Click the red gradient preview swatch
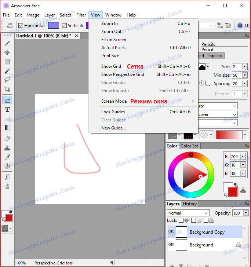251x267 pixels. [229, 135]
